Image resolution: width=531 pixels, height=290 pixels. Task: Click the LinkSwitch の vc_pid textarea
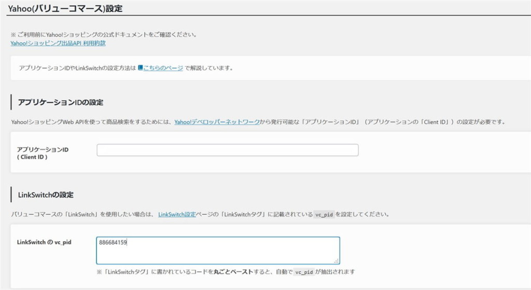pyautogui.click(x=218, y=251)
